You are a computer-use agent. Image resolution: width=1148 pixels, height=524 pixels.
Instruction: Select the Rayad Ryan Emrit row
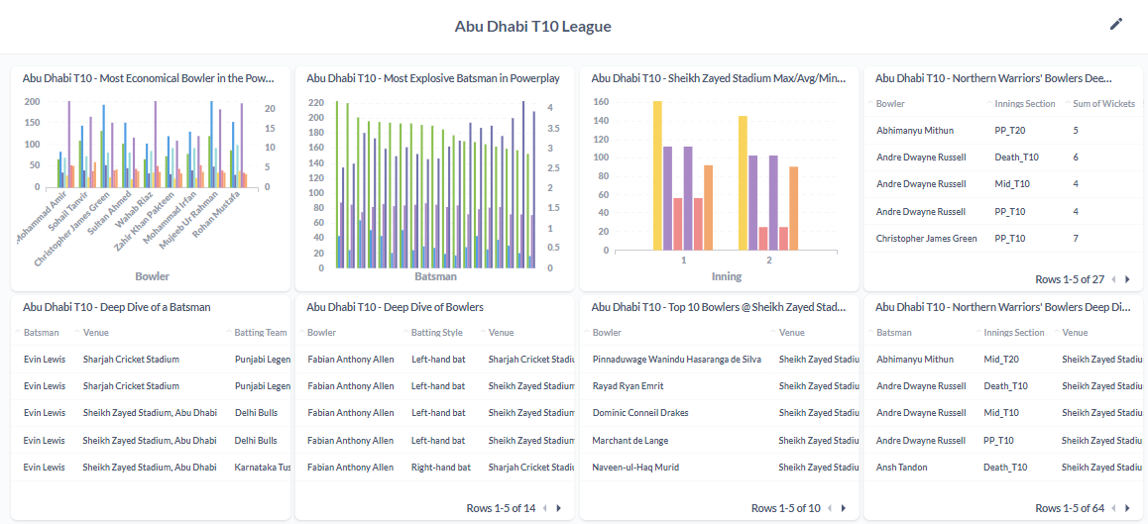720,386
